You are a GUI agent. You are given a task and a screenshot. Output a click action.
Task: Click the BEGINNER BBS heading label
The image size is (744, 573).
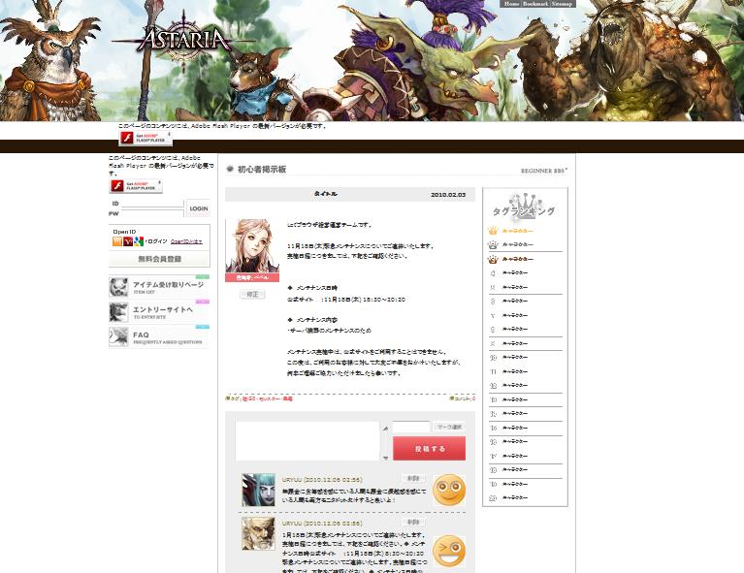pos(544,171)
